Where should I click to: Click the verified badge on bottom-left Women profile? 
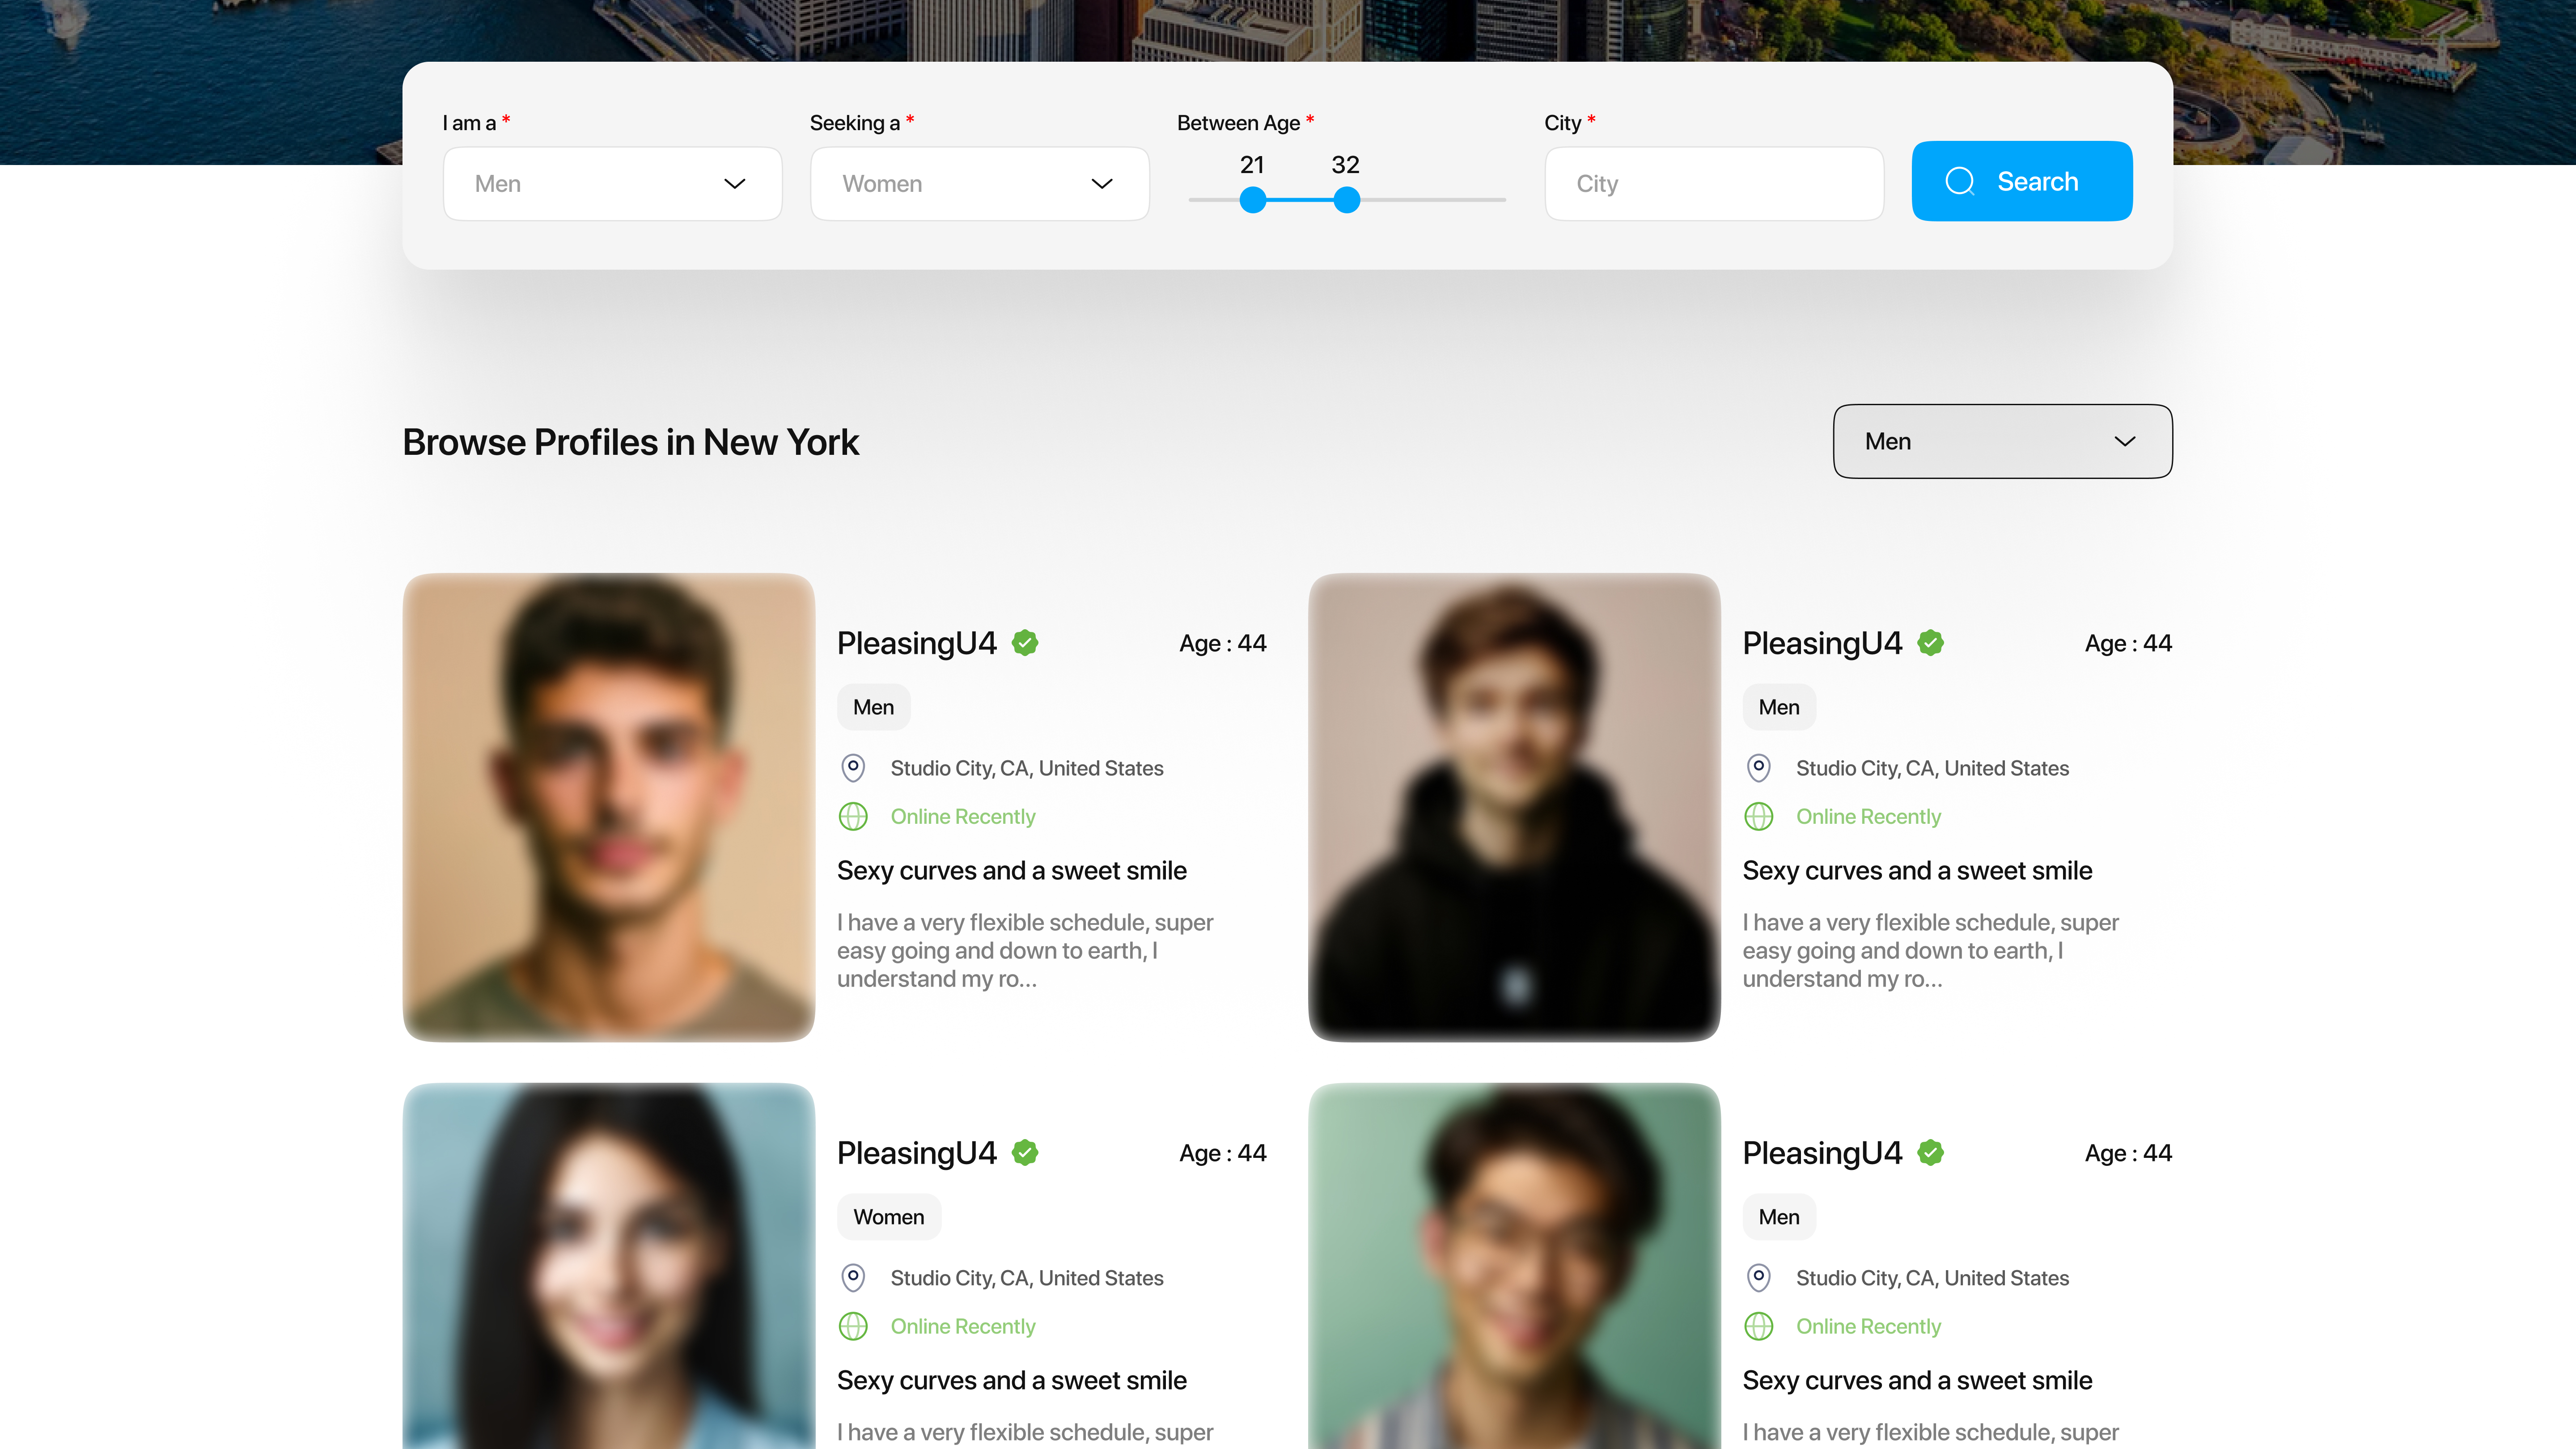(1025, 1153)
